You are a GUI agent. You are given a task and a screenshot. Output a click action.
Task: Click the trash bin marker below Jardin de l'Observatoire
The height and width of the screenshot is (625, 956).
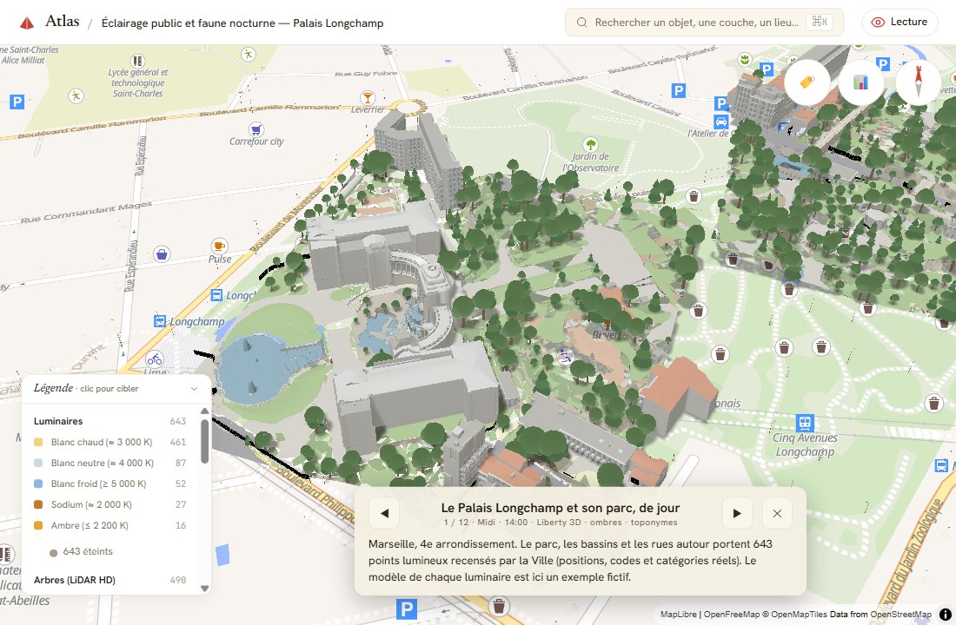[694, 196]
